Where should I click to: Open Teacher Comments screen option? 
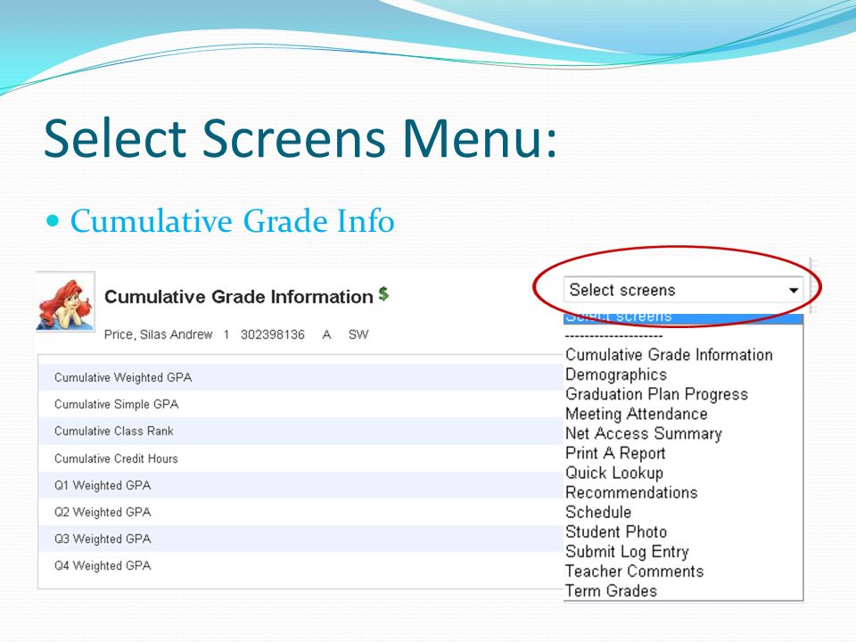tap(634, 571)
